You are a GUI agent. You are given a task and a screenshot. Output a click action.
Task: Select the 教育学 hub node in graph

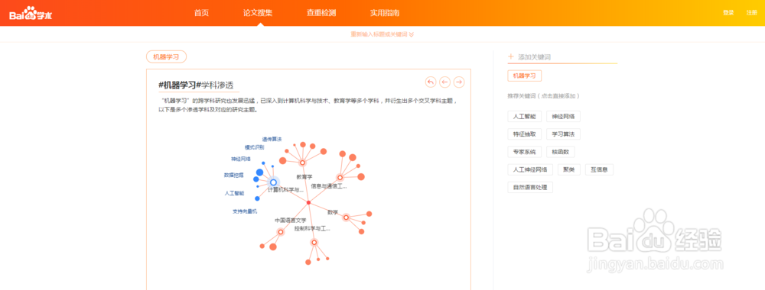[302, 163]
